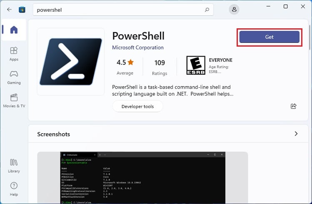Open the Home section in sidebar
The height and width of the screenshot is (204, 312).
click(x=14, y=30)
